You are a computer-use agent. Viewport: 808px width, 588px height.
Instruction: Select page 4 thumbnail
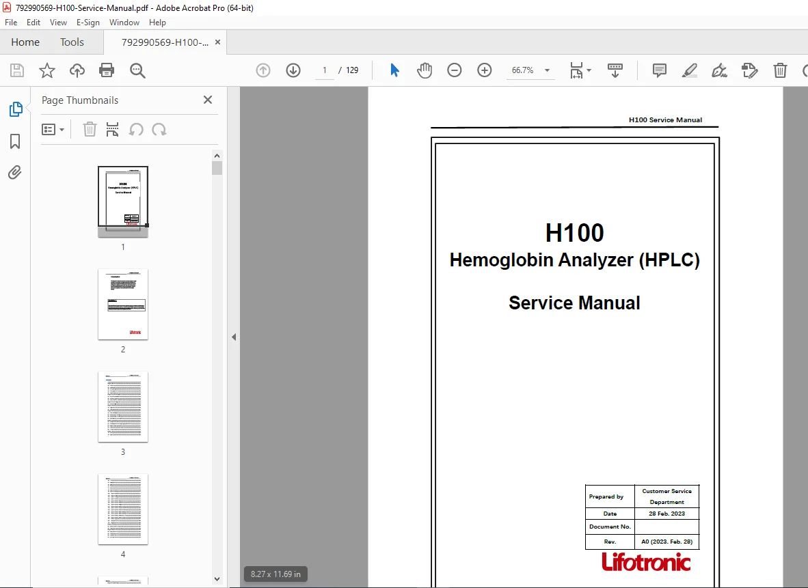[x=123, y=509]
